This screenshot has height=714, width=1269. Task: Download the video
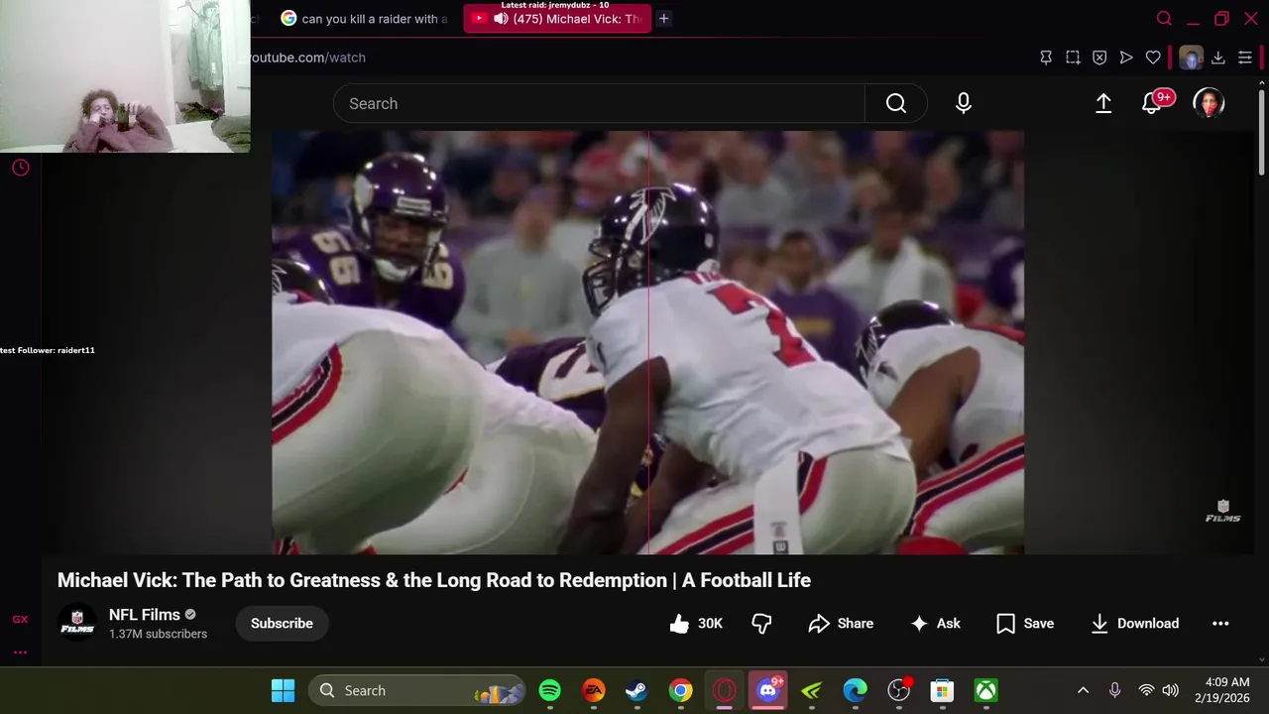(1134, 623)
